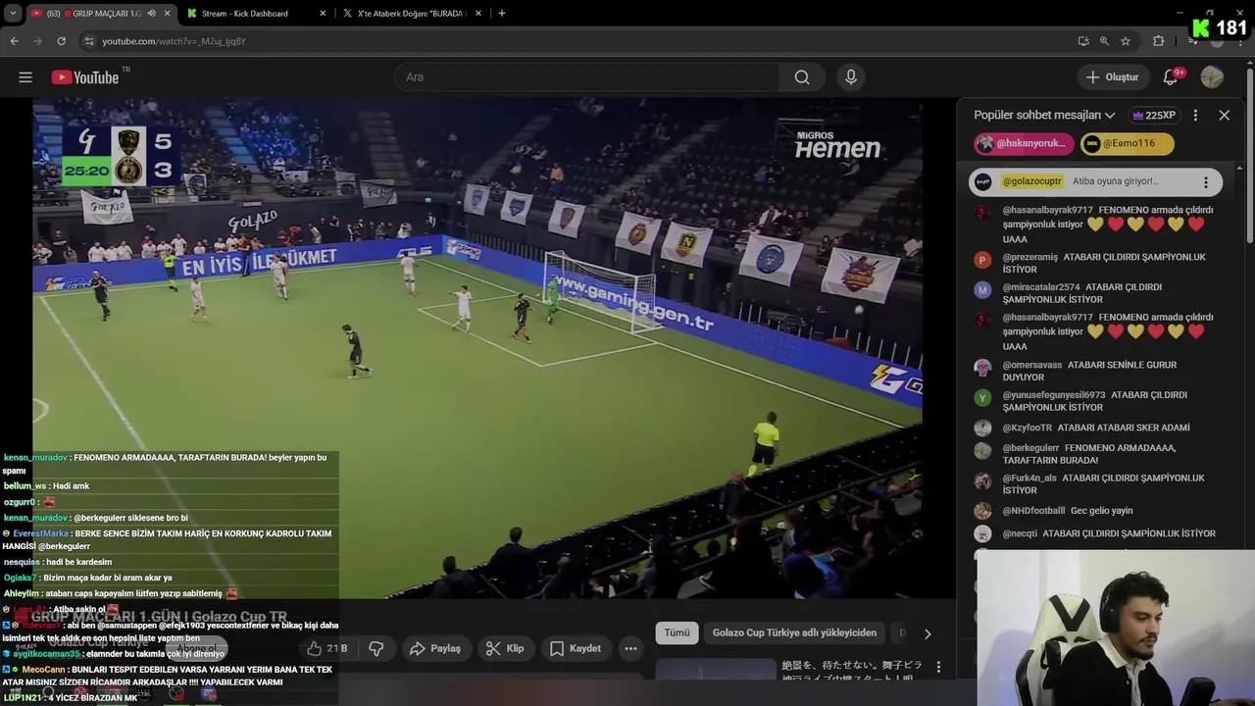
Task: Close the X'te Ataberk Doğan tab
Action: click(479, 14)
